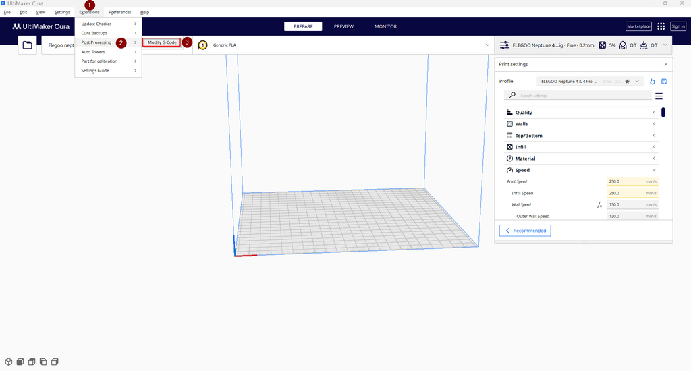This screenshot has width=691, height=371.
Task: Select Post Processing menu entry
Action: click(x=108, y=42)
